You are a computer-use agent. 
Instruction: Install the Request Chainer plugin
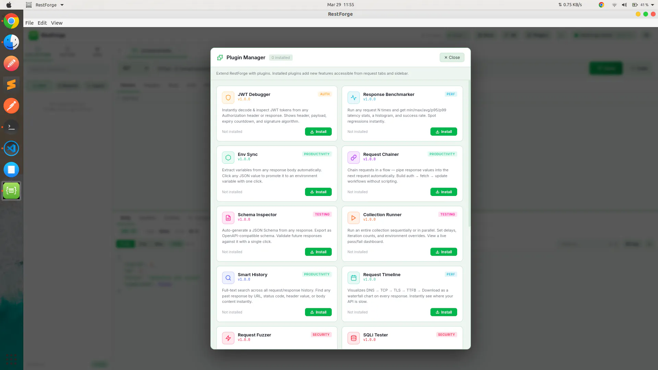pyautogui.click(x=444, y=192)
